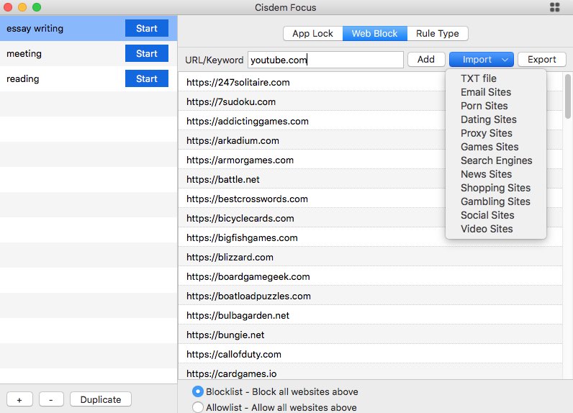
Task: Collapse the Import dropdown arrow
Action: coord(505,60)
